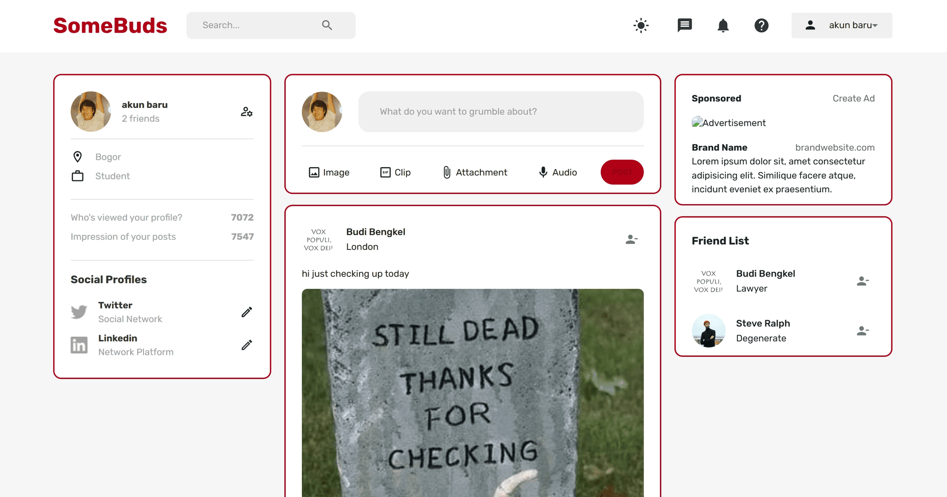The height and width of the screenshot is (497, 947).
Task: Open Steve Ralph's avatar in Friend List
Action: click(709, 331)
